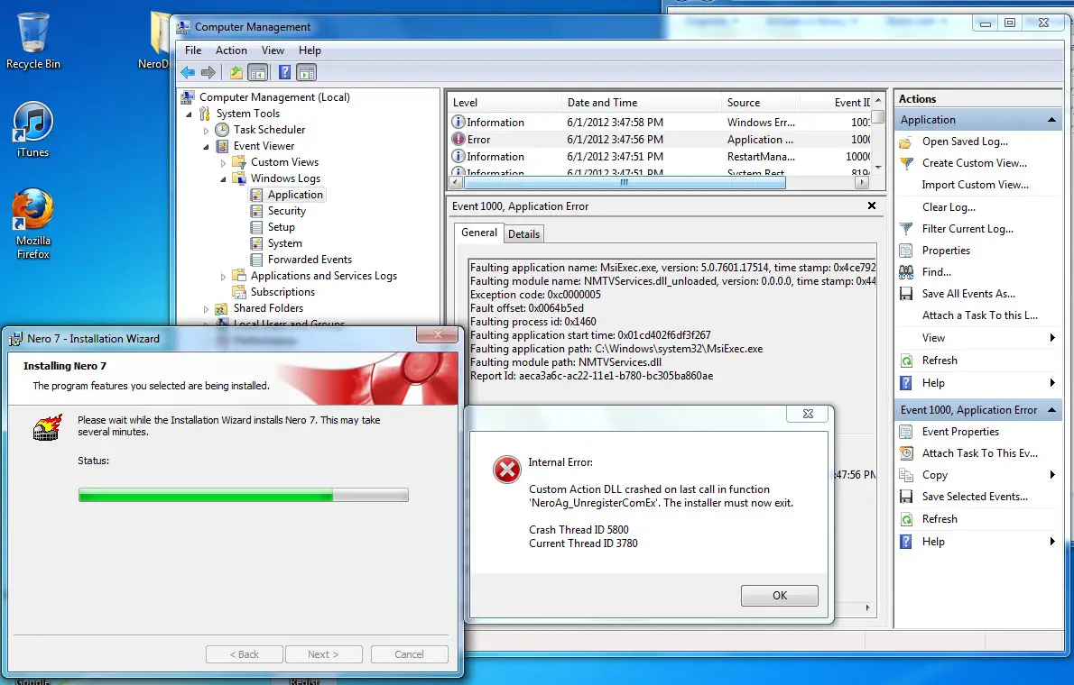Collapse the Windows Logs tree node
Screen dimensions: 1074x685
click(223, 179)
